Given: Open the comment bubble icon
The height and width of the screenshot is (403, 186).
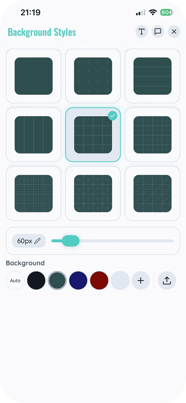Looking at the screenshot, I should [x=158, y=31].
